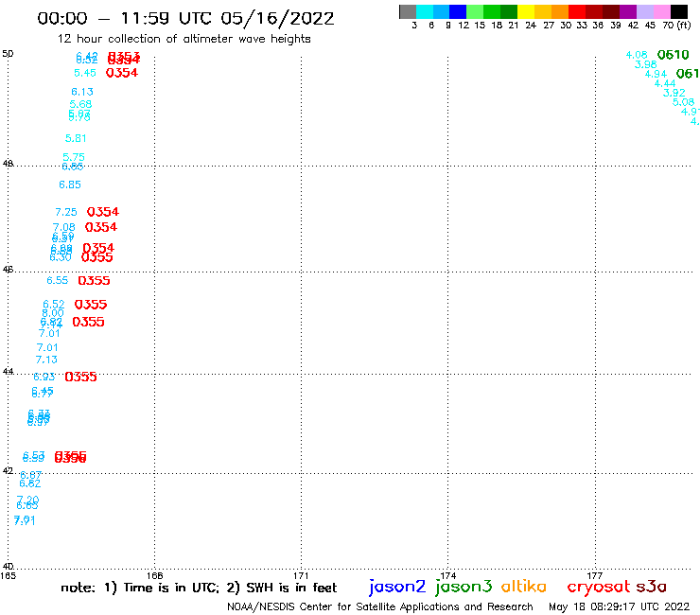Select the yellow swatch in the height legend
The height and width of the screenshot is (615, 700).
pyautogui.click(x=526, y=11)
